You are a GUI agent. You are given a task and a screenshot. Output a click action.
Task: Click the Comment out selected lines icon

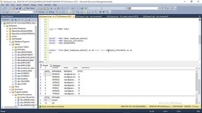coord(92,12)
